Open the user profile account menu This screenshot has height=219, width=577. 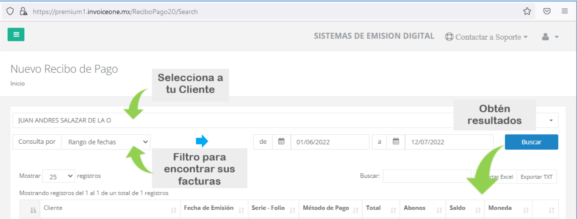pos(550,37)
